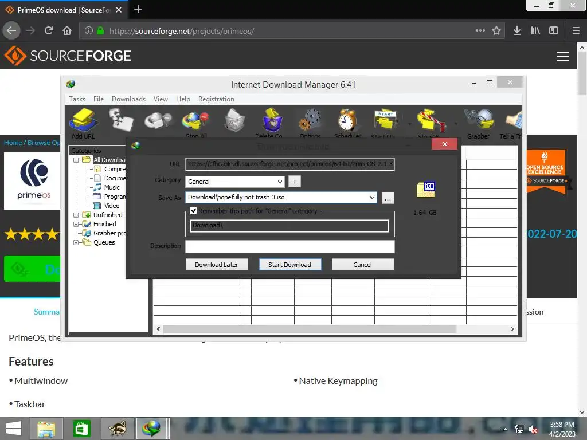Open the Downloads menu
587x440 pixels.
pos(128,99)
